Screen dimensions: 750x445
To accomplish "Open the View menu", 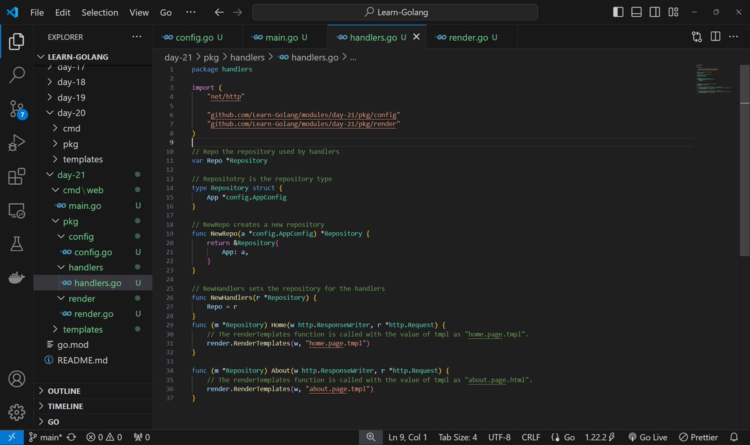I will point(139,12).
